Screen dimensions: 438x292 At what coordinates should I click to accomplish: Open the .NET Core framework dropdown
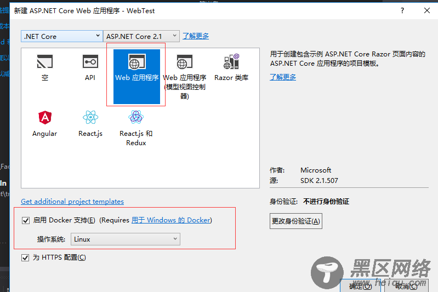coord(62,36)
